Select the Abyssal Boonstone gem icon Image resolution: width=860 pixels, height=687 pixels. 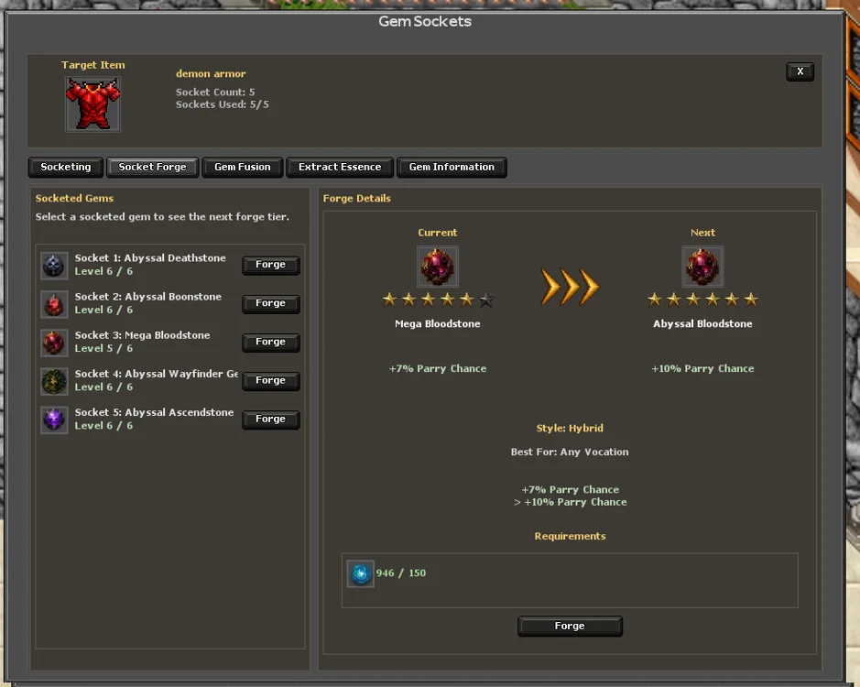[54, 304]
